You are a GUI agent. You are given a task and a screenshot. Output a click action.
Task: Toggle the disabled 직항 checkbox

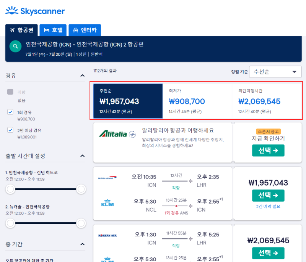click(10, 92)
